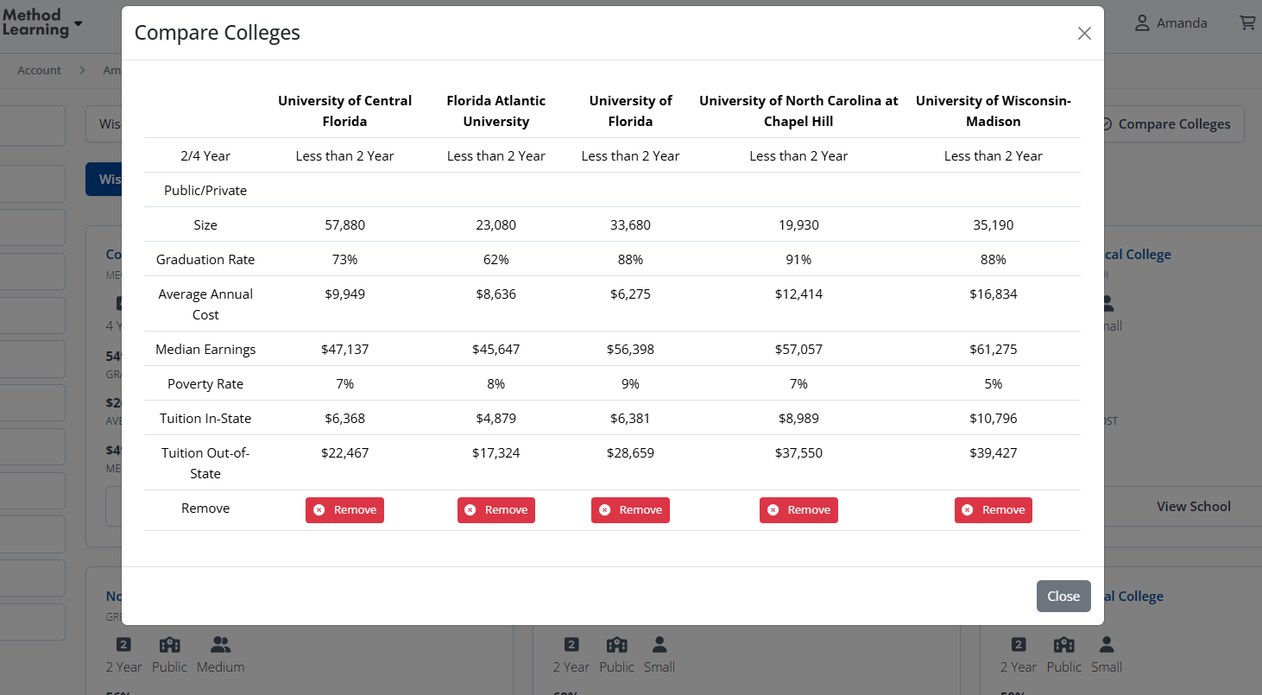Close the Compare Colleges dialog with X
The height and width of the screenshot is (695, 1262).
click(x=1084, y=34)
